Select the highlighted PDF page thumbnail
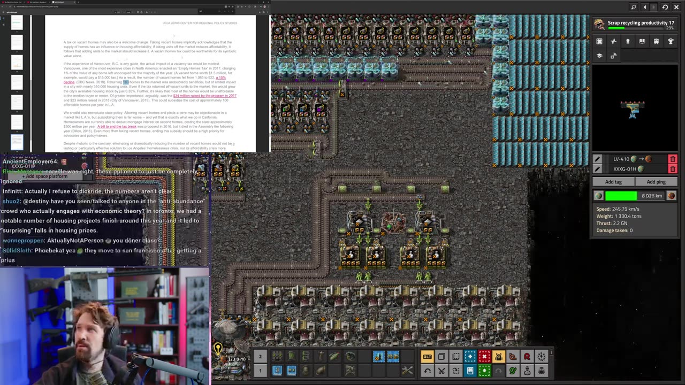 click(17, 142)
